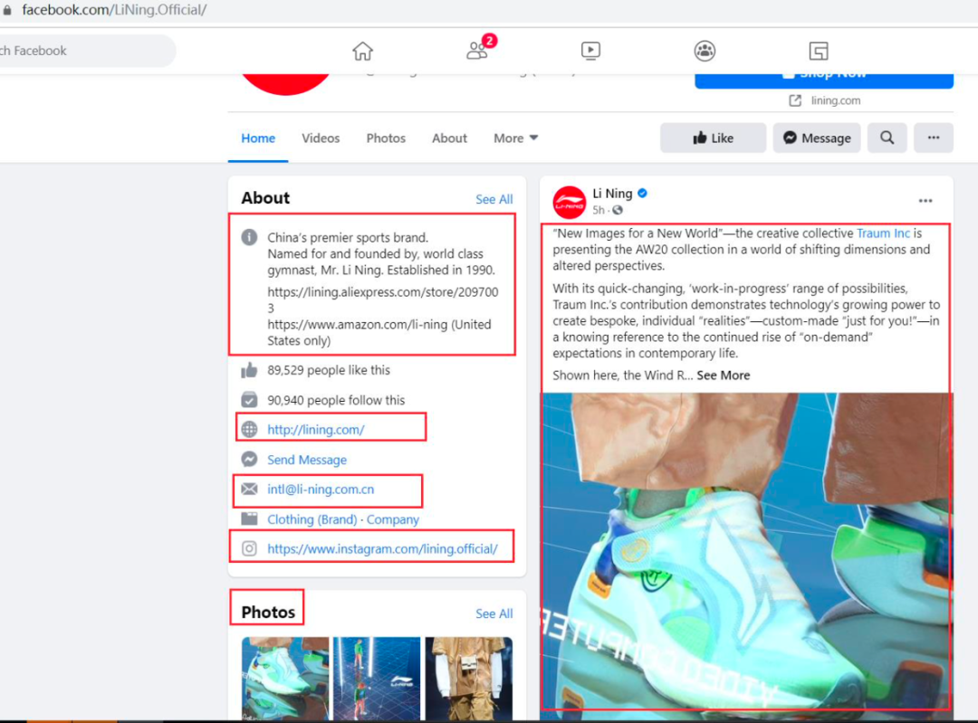Click the verified badge next to Li Ning

pyautogui.click(x=642, y=194)
